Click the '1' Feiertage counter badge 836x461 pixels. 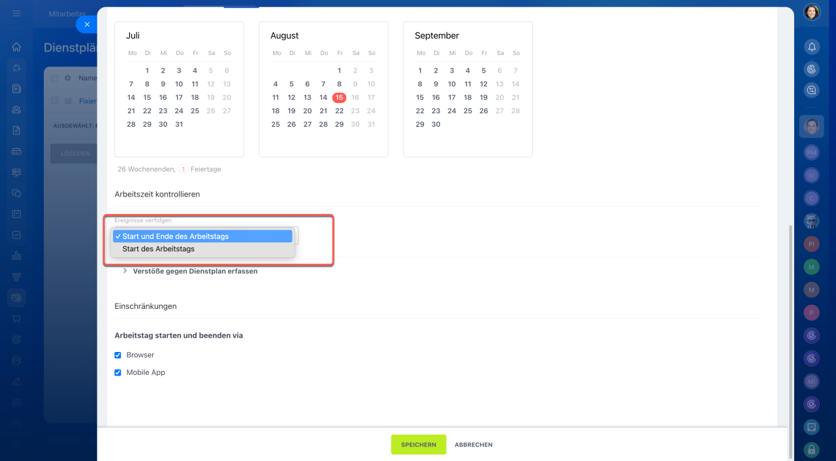(x=184, y=169)
